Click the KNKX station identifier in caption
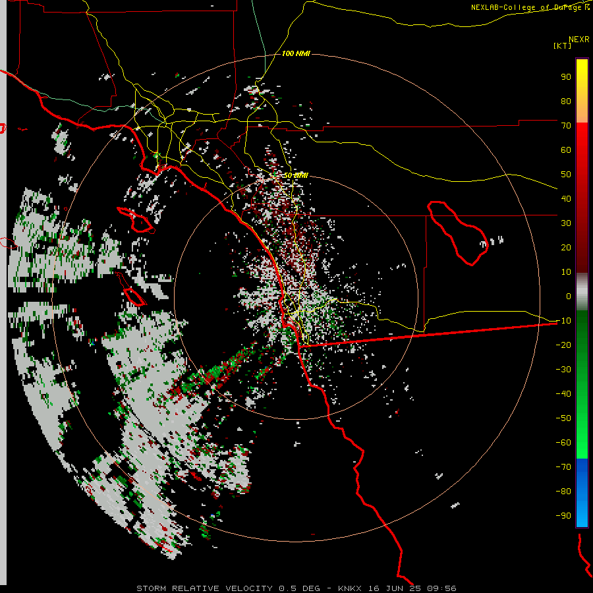 pyautogui.click(x=349, y=588)
